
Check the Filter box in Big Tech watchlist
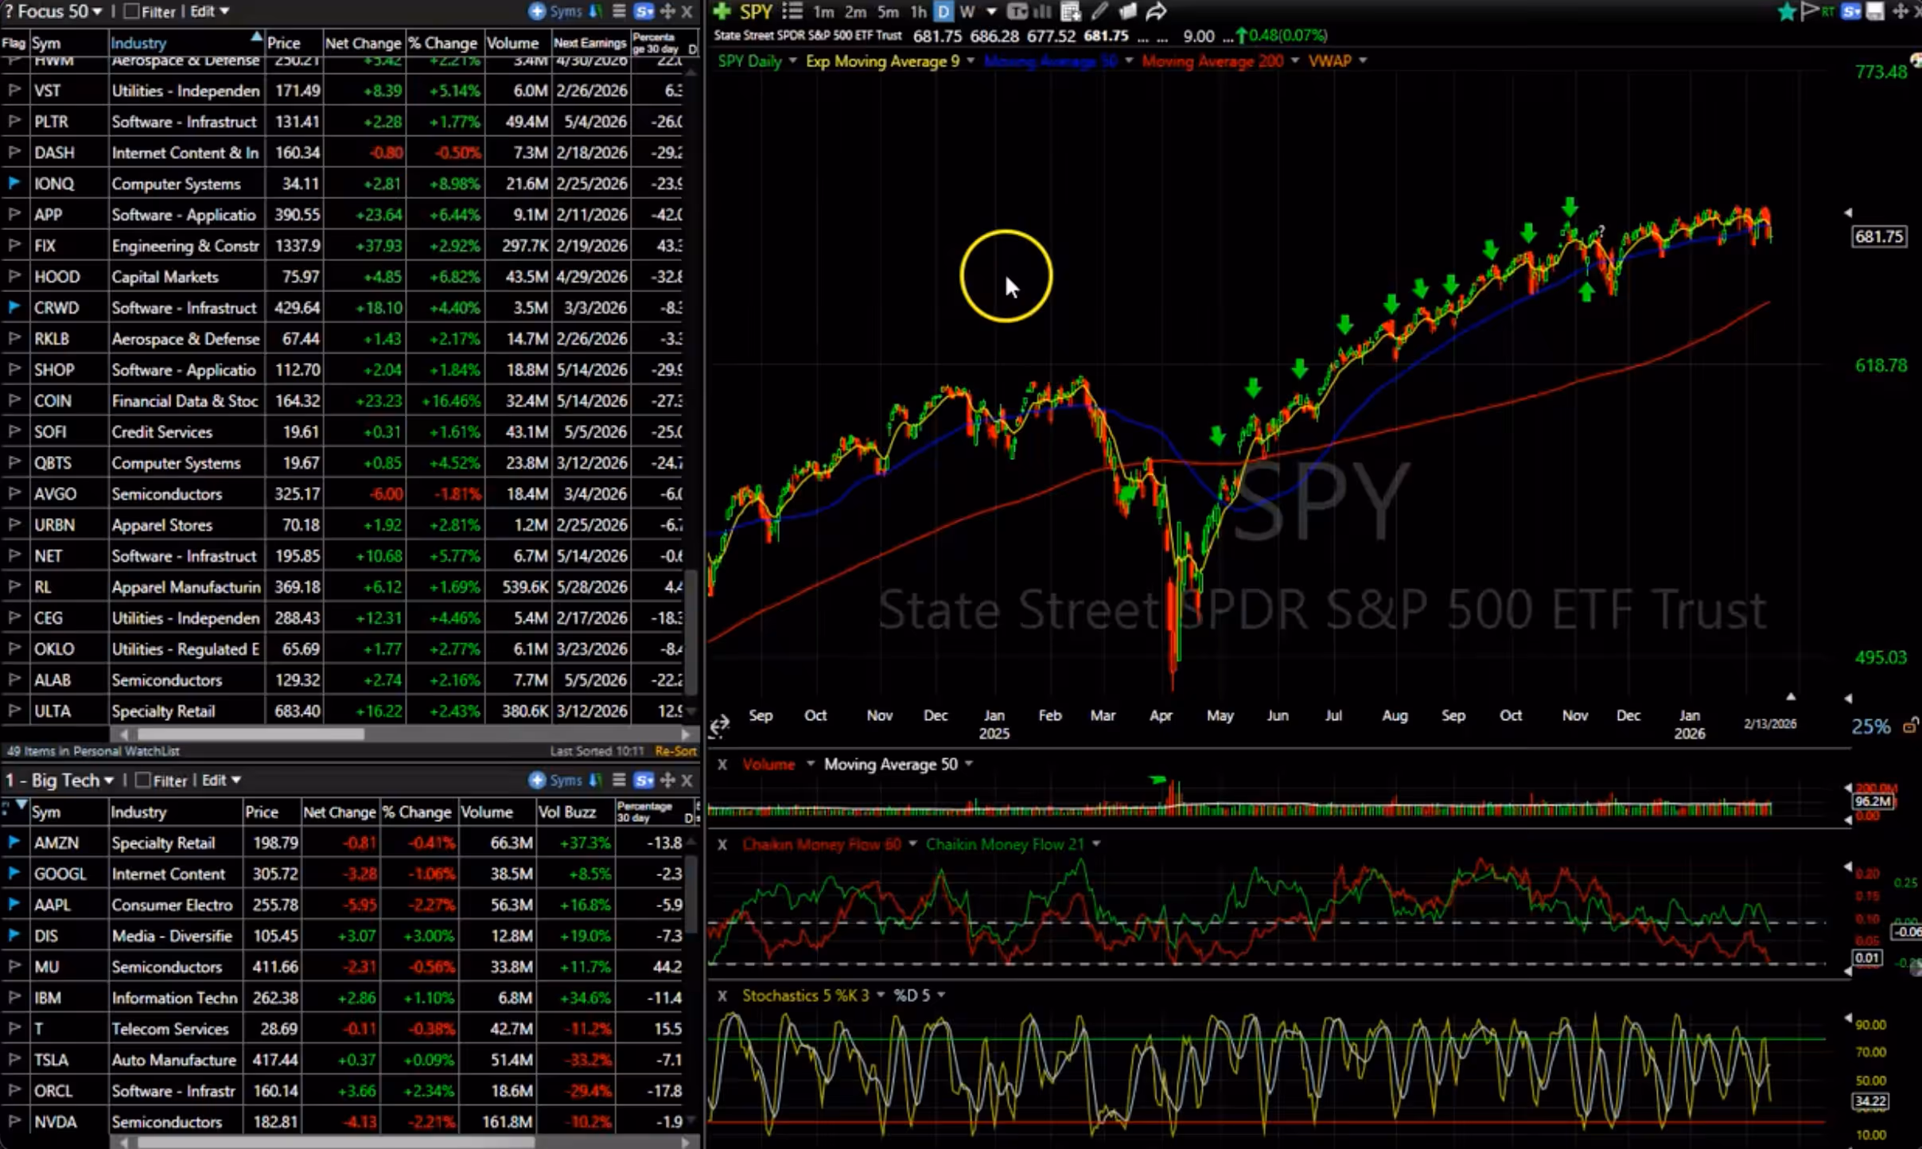143,780
